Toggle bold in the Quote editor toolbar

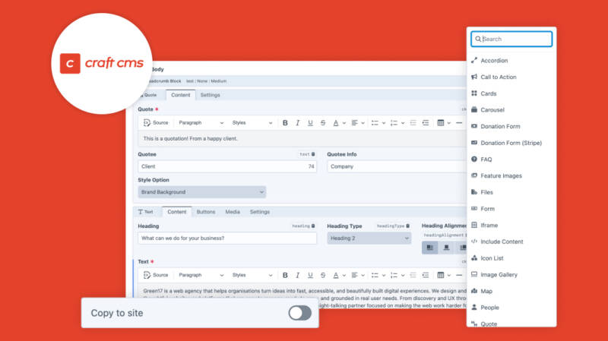285,123
